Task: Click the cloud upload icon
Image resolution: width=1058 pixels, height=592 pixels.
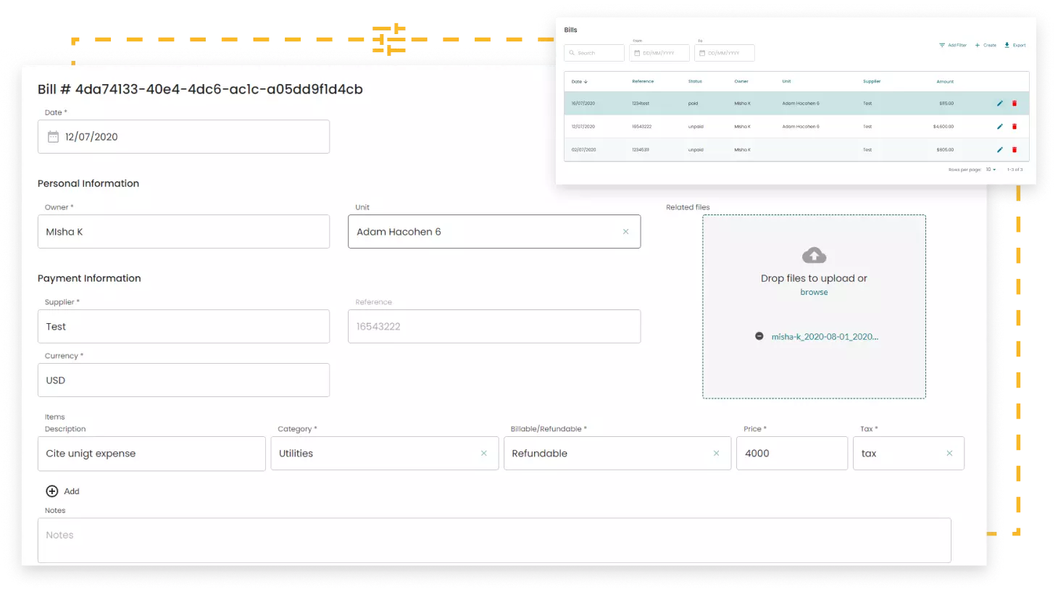Action: click(814, 256)
